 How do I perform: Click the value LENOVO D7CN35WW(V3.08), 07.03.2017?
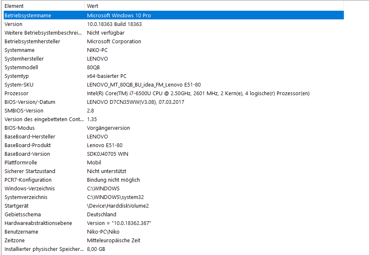[x=136, y=102]
